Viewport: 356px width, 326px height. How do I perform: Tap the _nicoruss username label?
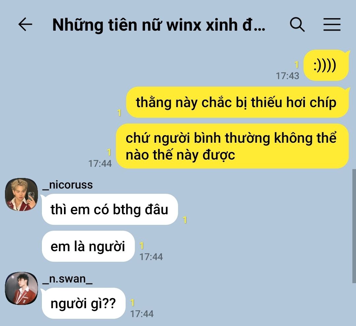click(x=68, y=185)
